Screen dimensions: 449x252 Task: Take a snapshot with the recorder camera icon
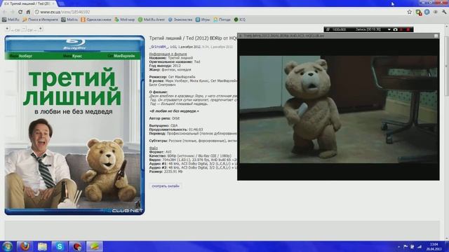tap(395, 29)
